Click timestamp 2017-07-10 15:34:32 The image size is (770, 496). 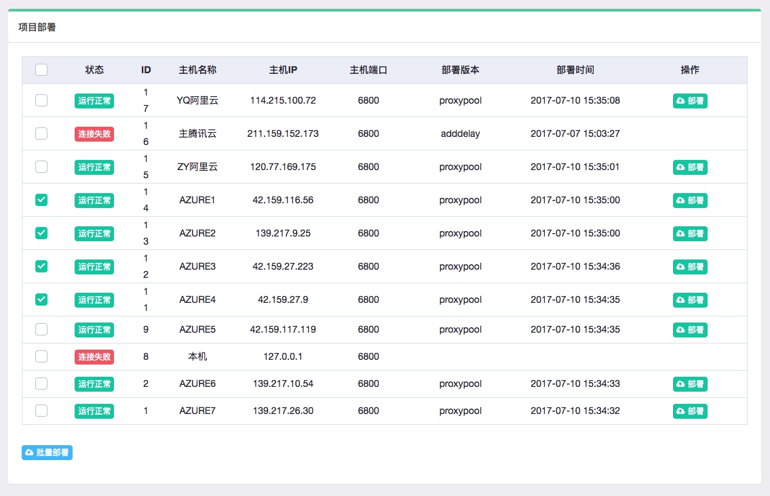[575, 411]
